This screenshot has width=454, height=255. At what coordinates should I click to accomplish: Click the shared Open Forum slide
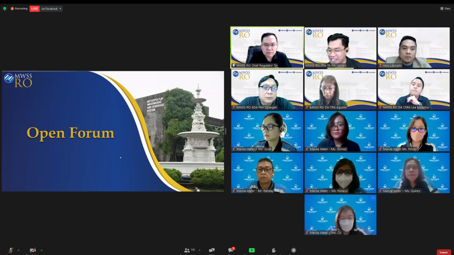[x=113, y=131]
